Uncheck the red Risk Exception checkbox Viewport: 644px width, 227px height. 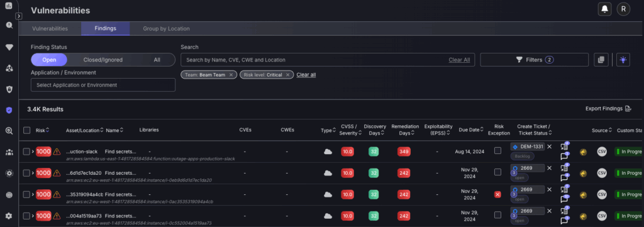(x=498, y=194)
